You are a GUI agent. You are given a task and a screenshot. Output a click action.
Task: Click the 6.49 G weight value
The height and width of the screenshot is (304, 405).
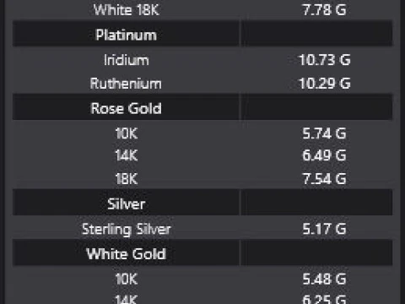pos(324,155)
